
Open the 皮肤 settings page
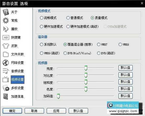point(14,46)
